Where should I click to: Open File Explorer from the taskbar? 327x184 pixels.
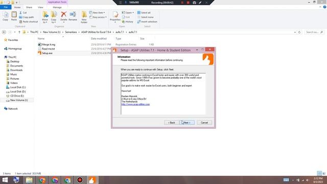point(29,180)
